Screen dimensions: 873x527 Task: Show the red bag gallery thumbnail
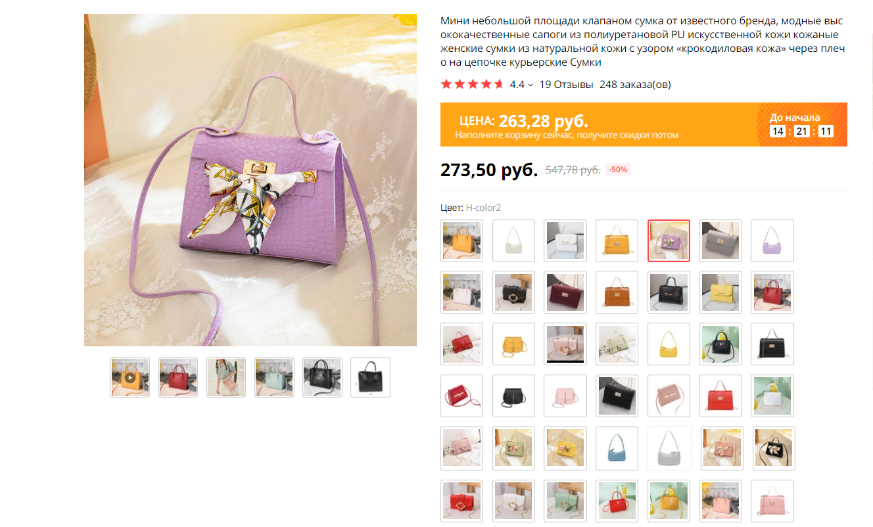178,377
